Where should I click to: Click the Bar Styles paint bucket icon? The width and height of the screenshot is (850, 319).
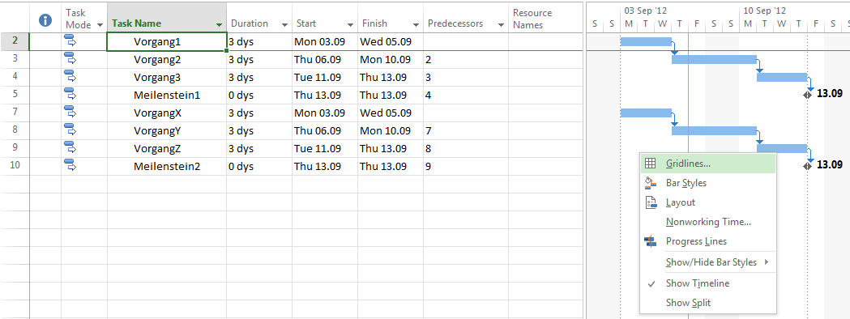[651, 183]
